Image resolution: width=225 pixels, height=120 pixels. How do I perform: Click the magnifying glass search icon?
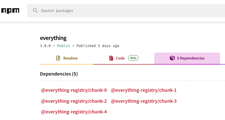35,11
